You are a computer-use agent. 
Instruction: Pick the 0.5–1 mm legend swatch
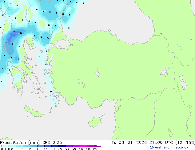click(12, 146)
